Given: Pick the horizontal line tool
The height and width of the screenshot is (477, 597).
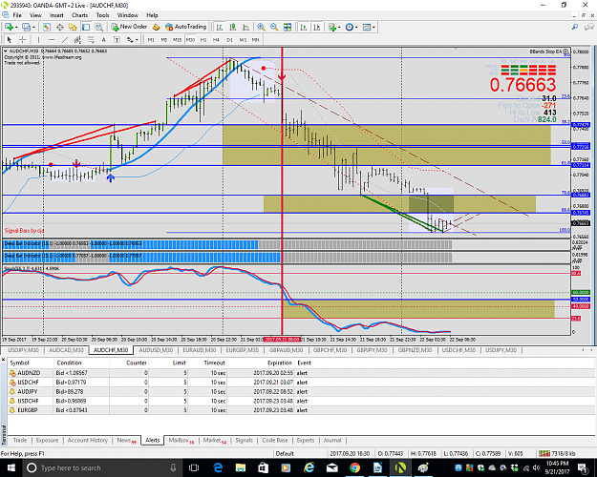Looking at the screenshot, I should [x=52, y=39].
